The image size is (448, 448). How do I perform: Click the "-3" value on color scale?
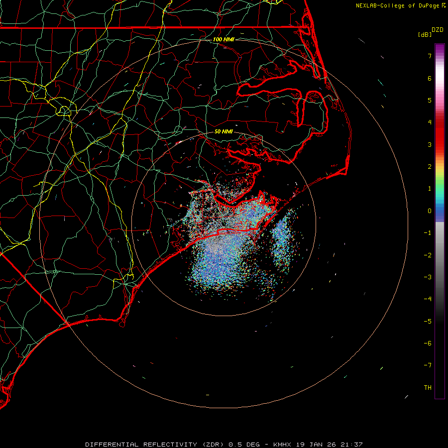pyautogui.click(x=428, y=277)
